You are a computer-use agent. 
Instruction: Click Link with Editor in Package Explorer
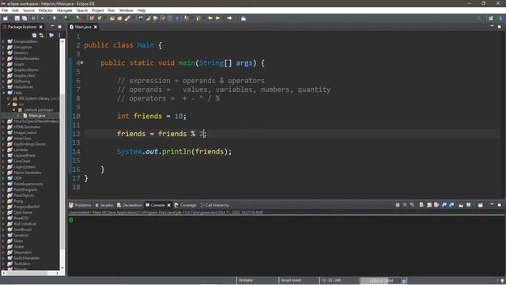[x=41, y=35]
